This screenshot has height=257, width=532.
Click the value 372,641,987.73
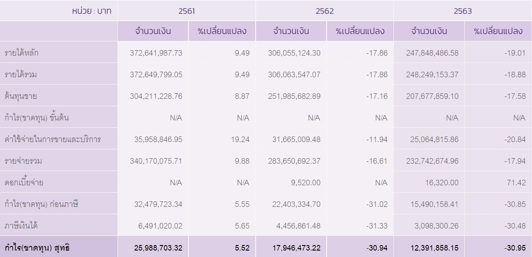click(156, 53)
